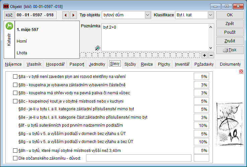This screenshot has height=167, width=247.
Task: Click the small red icon above the image
Action: (x=241, y=71)
